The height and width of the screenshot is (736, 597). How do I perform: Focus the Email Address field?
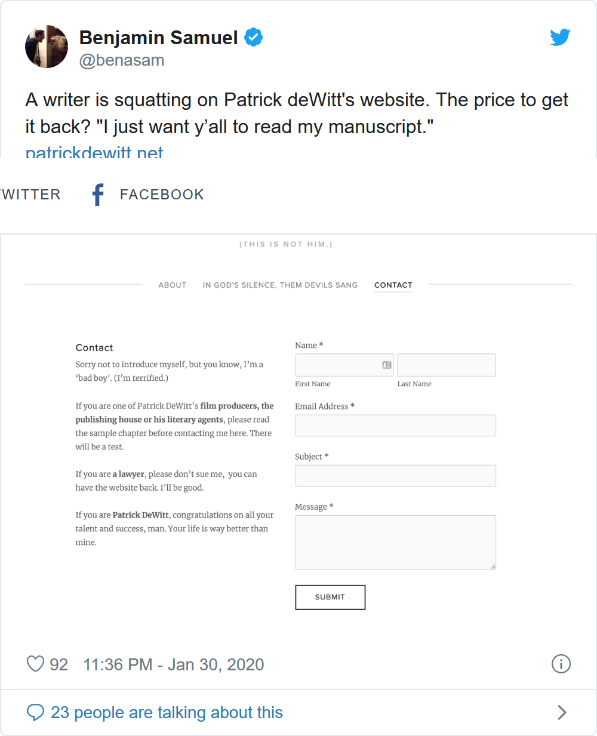click(x=395, y=426)
